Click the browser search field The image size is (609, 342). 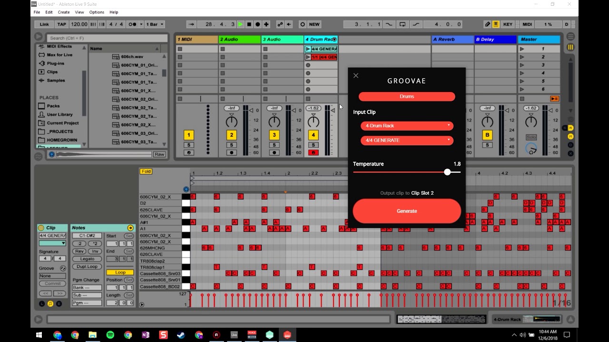click(x=107, y=38)
